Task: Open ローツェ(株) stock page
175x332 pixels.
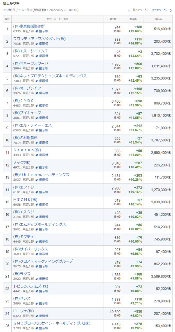Action: pos(24,311)
